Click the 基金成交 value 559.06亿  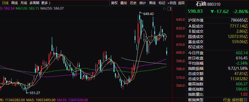click(240, 42)
